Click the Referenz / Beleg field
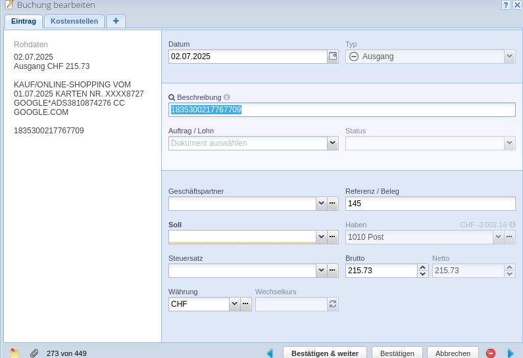Screen dimensions: 523x358 coord(430,204)
